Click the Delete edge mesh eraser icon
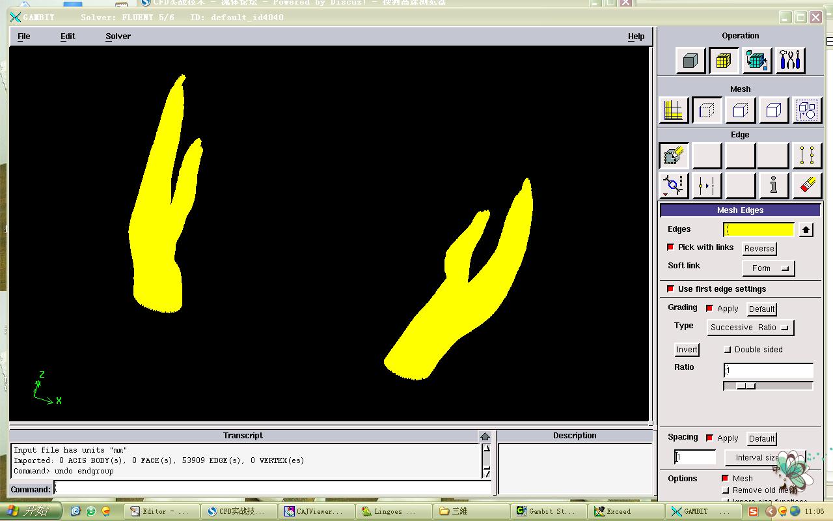 (807, 186)
